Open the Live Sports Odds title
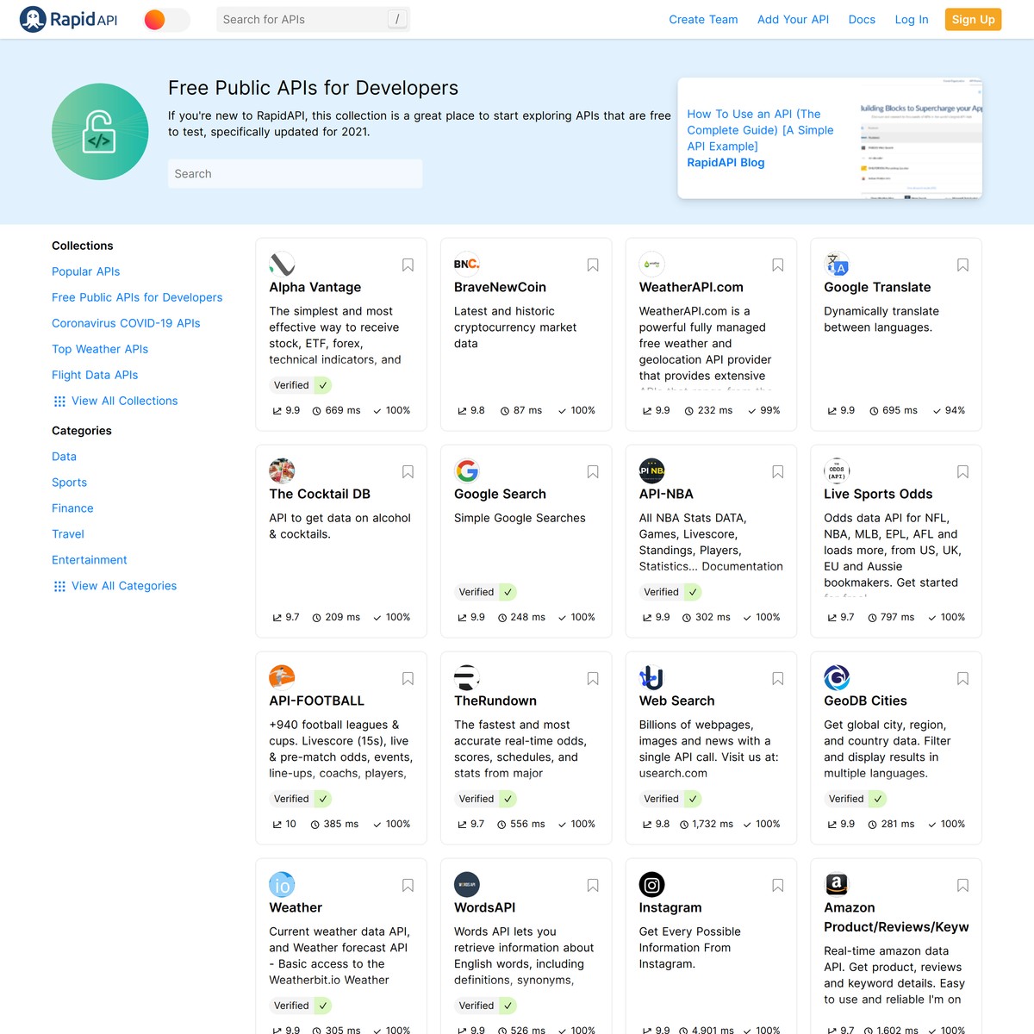 click(878, 494)
